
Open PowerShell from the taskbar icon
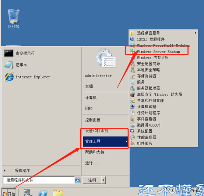click(x=43, y=193)
